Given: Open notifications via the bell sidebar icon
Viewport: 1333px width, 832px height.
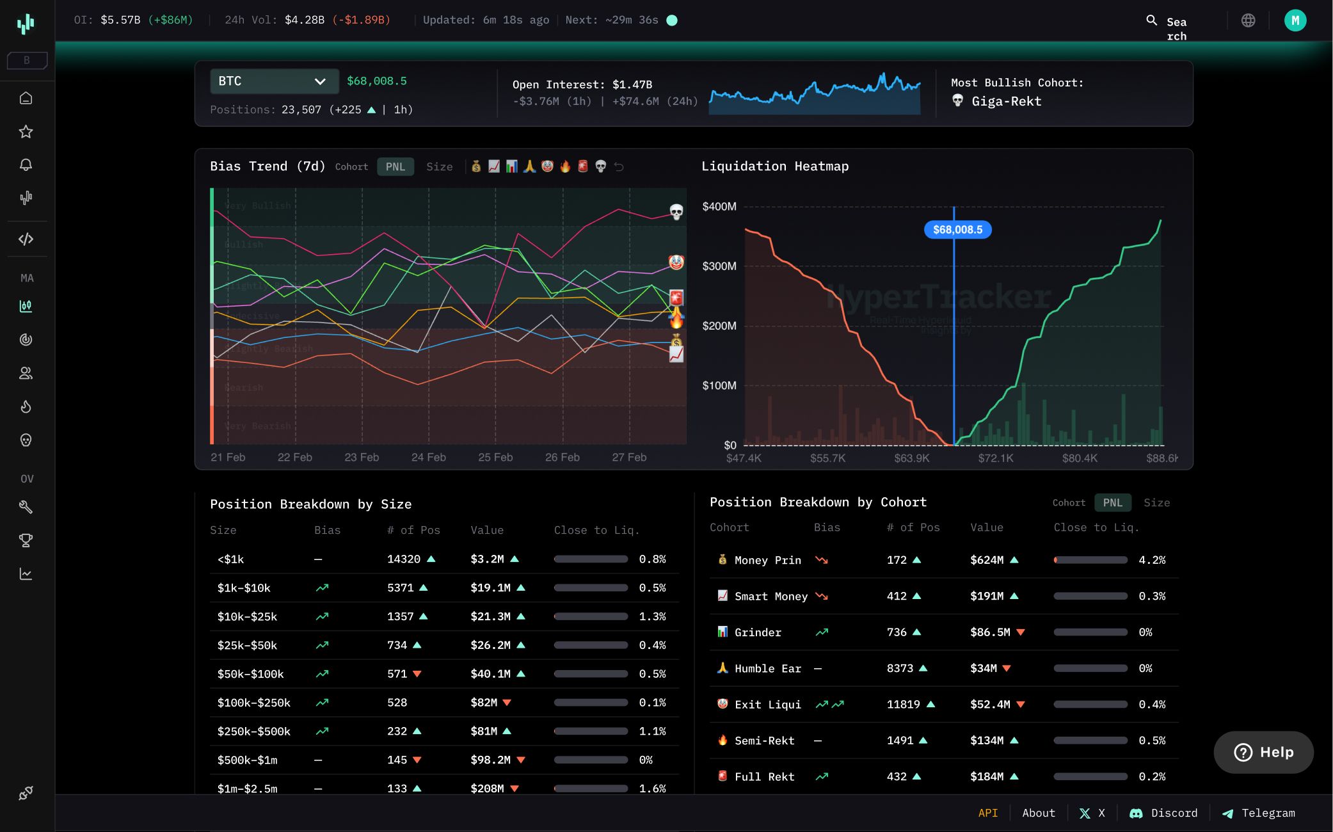Looking at the screenshot, I should coord(26,164).
